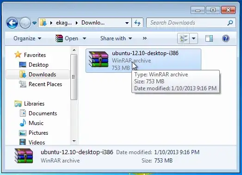The width and height of the screenshot is (242, 175).
Task: Change the view with the view icon
Action: coord(184,38)
